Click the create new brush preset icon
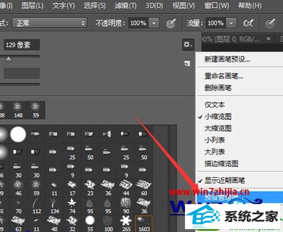The height and width of the screenshot is (232, 283). tap(187, 63)
